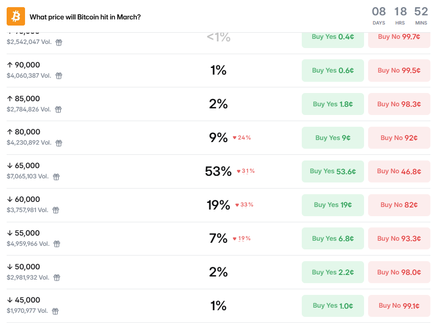
Task: Click the 'What price will Bitcoin hit' title
Action: 85,17
